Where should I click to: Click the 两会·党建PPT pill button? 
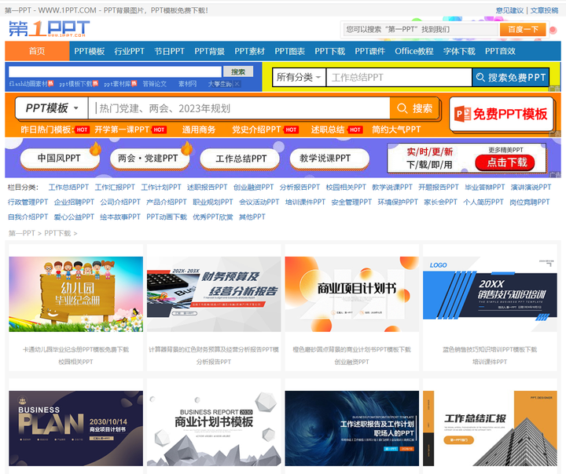149,159
